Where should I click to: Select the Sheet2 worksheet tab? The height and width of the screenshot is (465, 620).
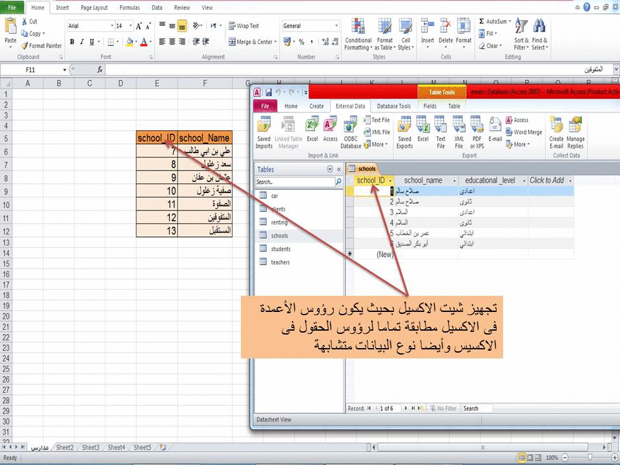click(65, 447)
